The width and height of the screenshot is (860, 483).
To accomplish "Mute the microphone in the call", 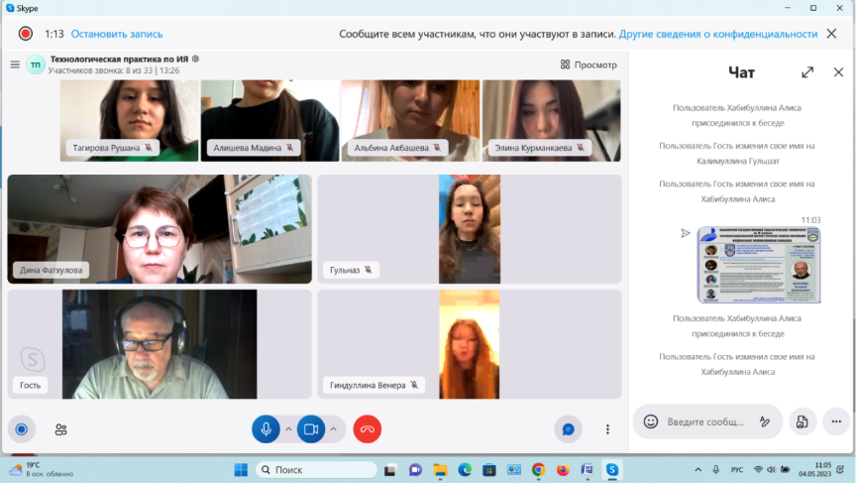I will 266,429.
